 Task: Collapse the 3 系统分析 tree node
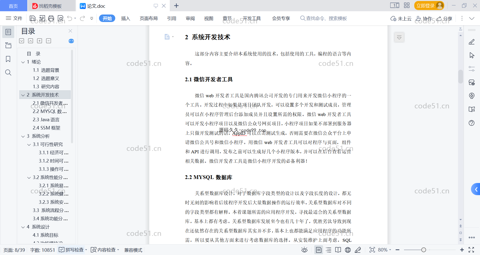click(23, 136)
